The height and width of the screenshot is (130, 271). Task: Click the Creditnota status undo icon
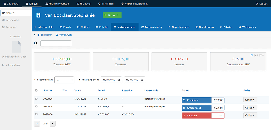[184, 100]
